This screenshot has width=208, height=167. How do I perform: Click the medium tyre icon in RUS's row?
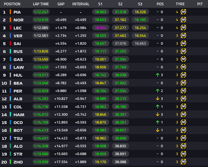[183, 51]
